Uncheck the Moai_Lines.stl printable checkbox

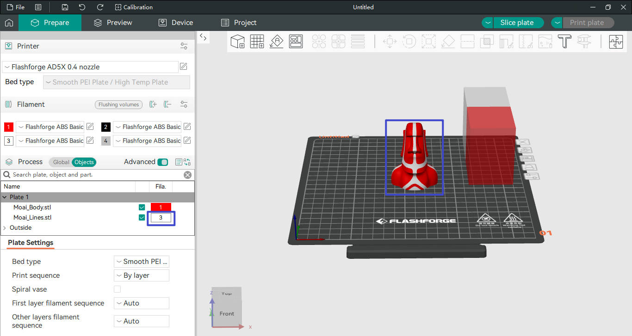point(142,217)
